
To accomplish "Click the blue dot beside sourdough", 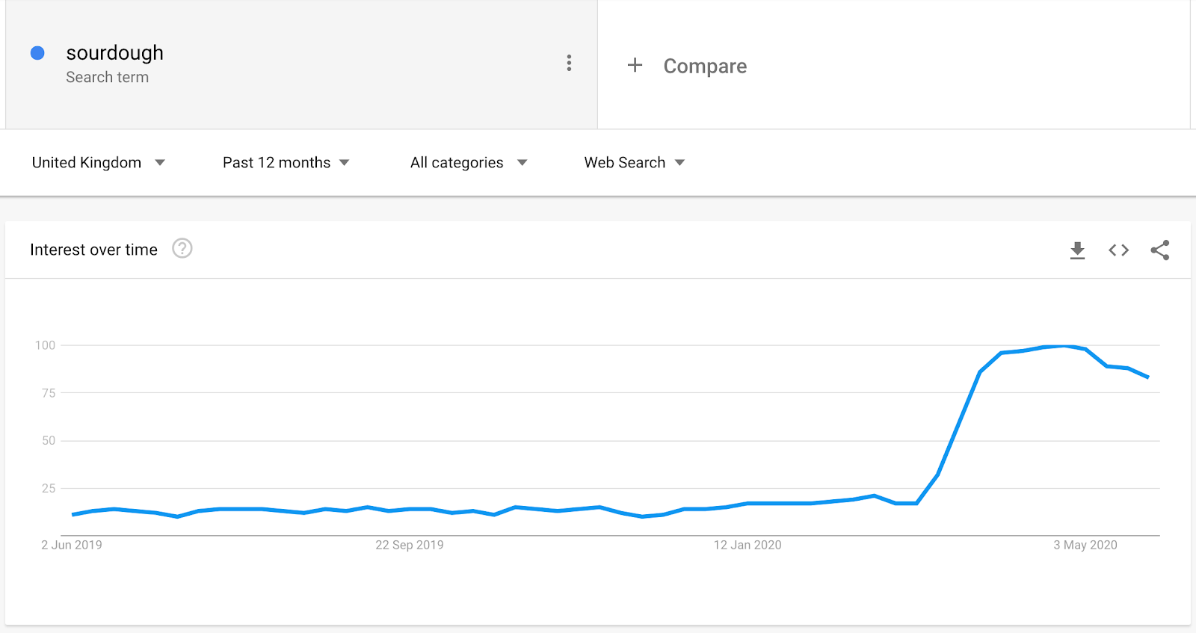I will click(37, 53).
